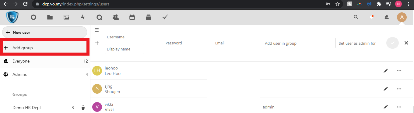Click Add group in the sidebar

(45, 48)
